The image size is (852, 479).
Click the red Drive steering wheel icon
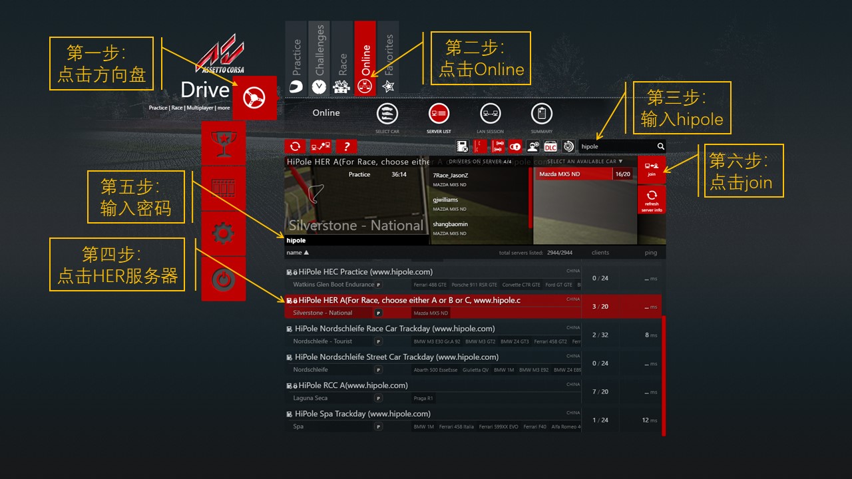[254, 98]
